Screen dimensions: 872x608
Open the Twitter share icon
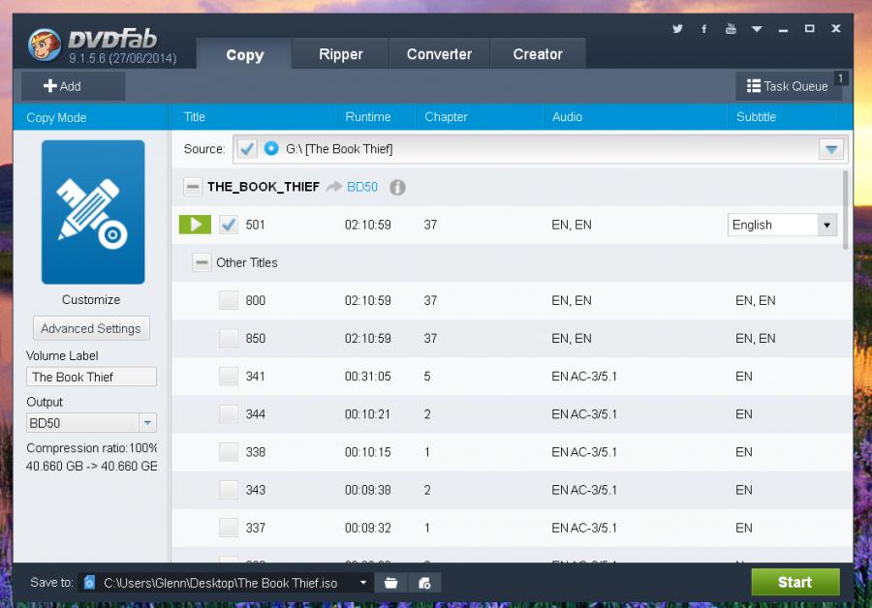tap(677, 29)
